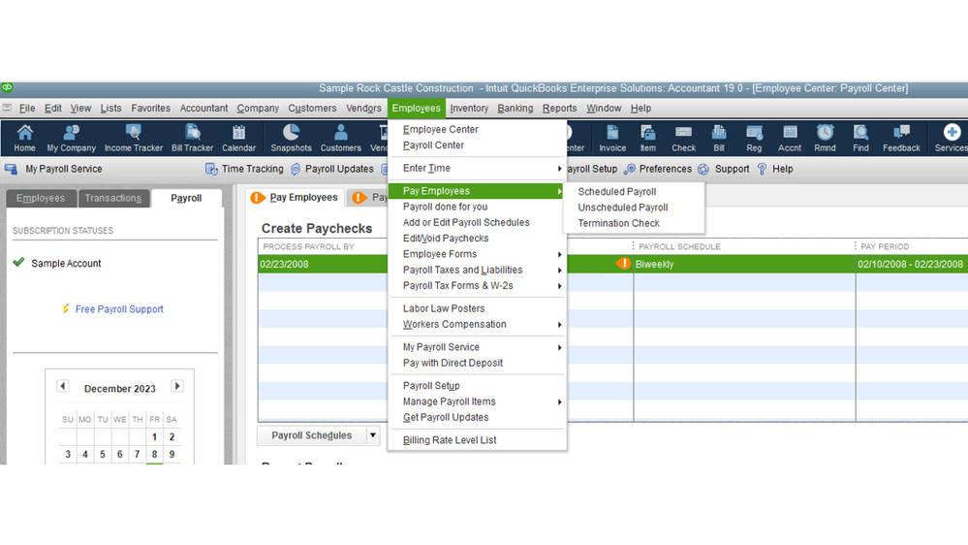
Task: Open the Calendar toolbar icon
Action: click(239, 138)
